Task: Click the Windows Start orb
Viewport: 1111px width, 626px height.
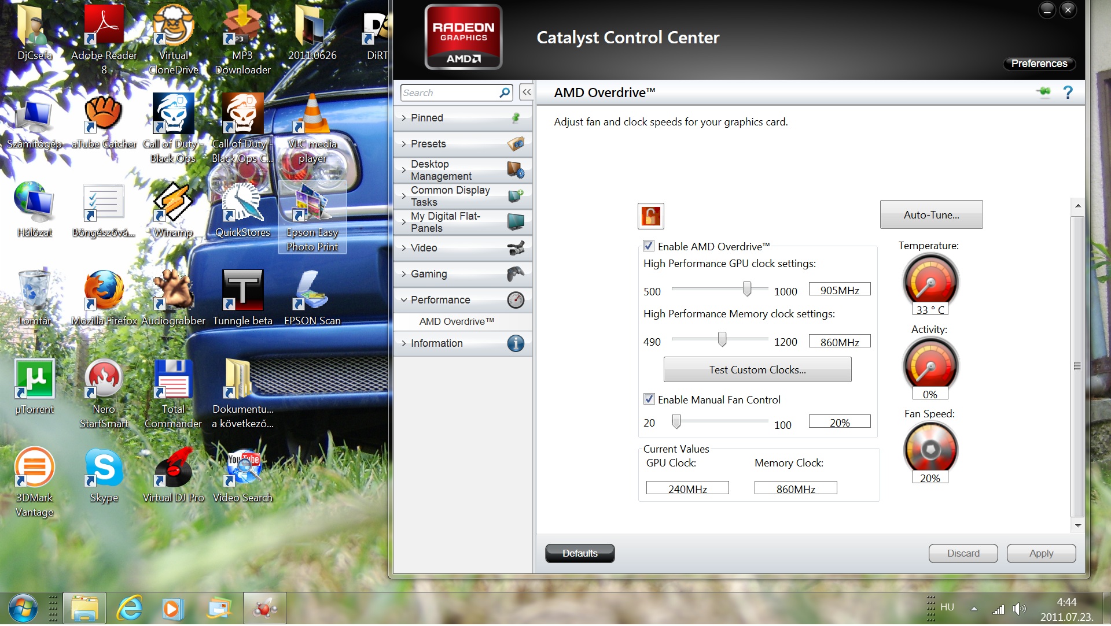Action: coord(23,609)
